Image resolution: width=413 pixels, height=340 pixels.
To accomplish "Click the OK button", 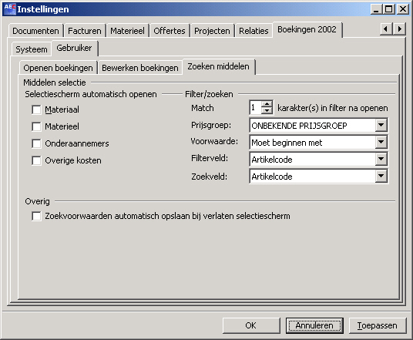I will (x=250, y=325).
